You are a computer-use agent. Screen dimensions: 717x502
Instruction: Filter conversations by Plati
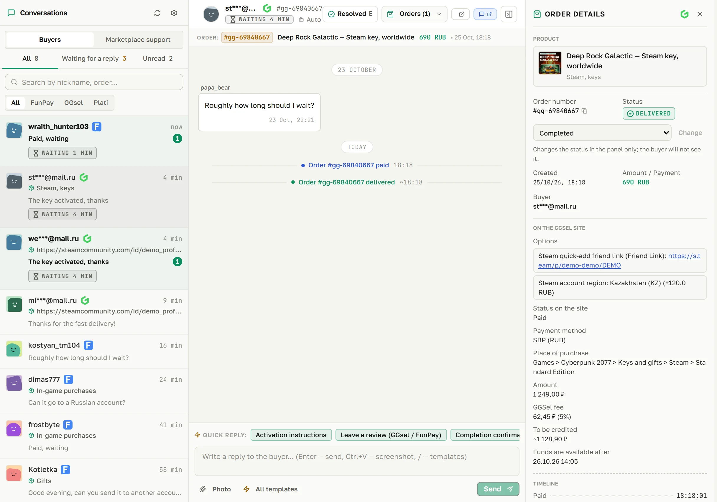101,103
